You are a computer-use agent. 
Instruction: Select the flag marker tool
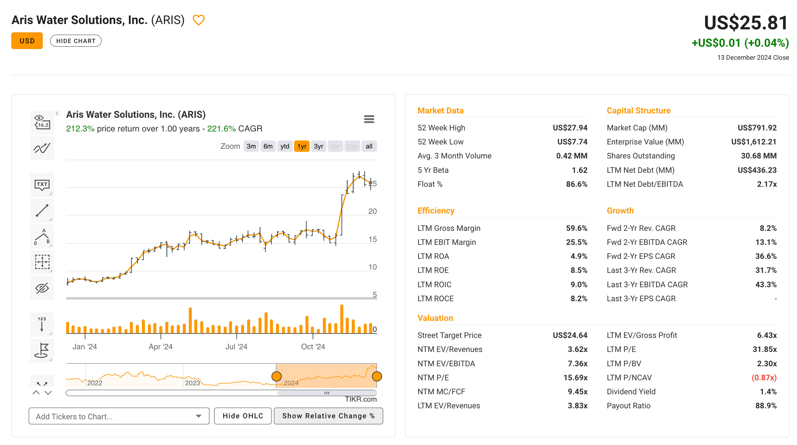(42, 350)
